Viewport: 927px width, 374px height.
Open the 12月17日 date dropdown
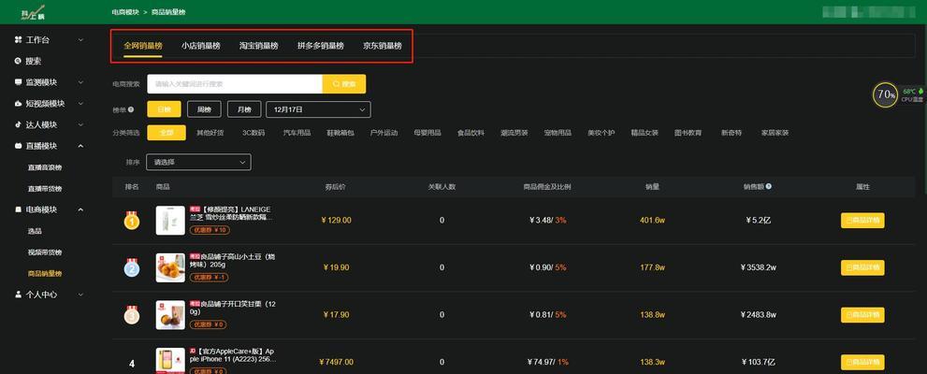tap(318, 109)
